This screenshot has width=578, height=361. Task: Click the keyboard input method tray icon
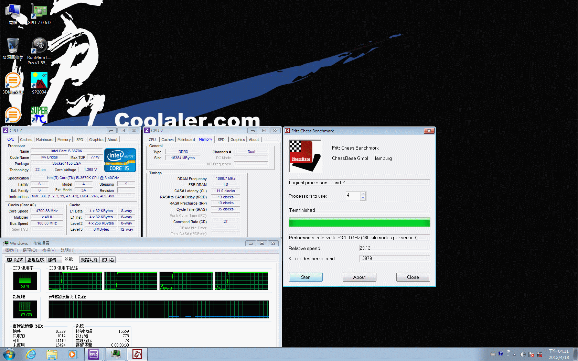click(493, 354)
